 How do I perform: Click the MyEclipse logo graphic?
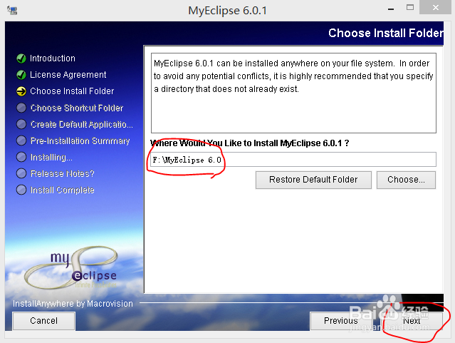click(72, 267)
